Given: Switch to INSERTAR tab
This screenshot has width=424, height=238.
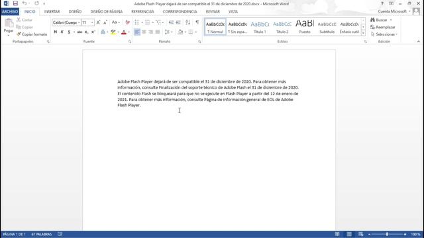Looking at the screenshot, I should (52, 12).
